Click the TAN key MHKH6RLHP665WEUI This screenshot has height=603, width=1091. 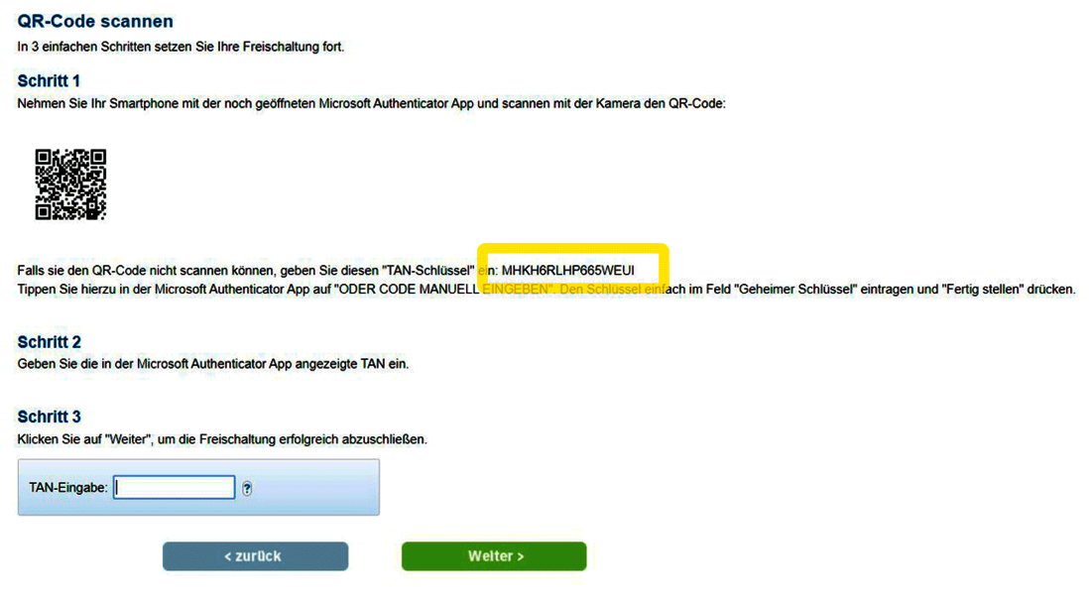coord(567,271)
